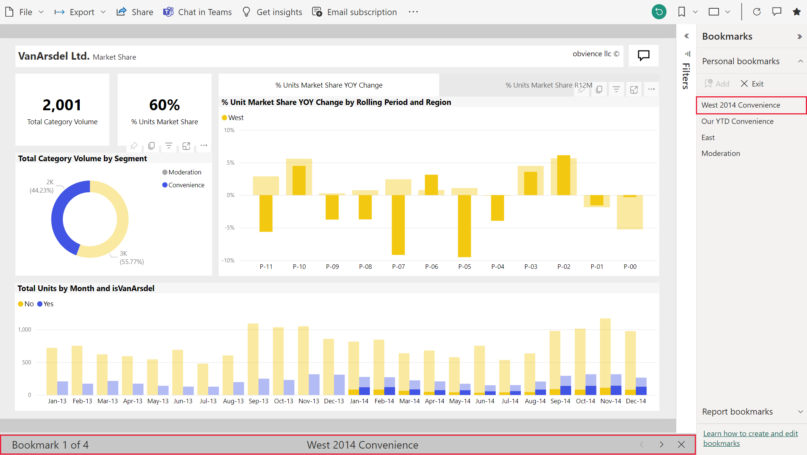Select the % Units Market Share R12M tab

(x=547, y=85)
